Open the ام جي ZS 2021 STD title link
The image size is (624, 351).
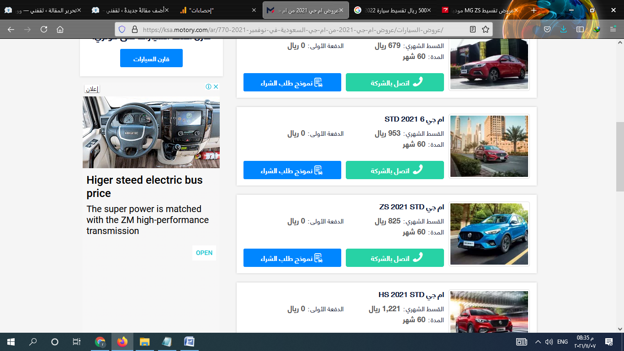point(412,207)
